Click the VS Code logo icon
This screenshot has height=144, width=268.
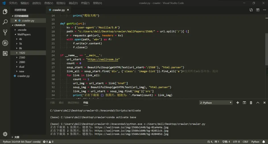[4, 3]
